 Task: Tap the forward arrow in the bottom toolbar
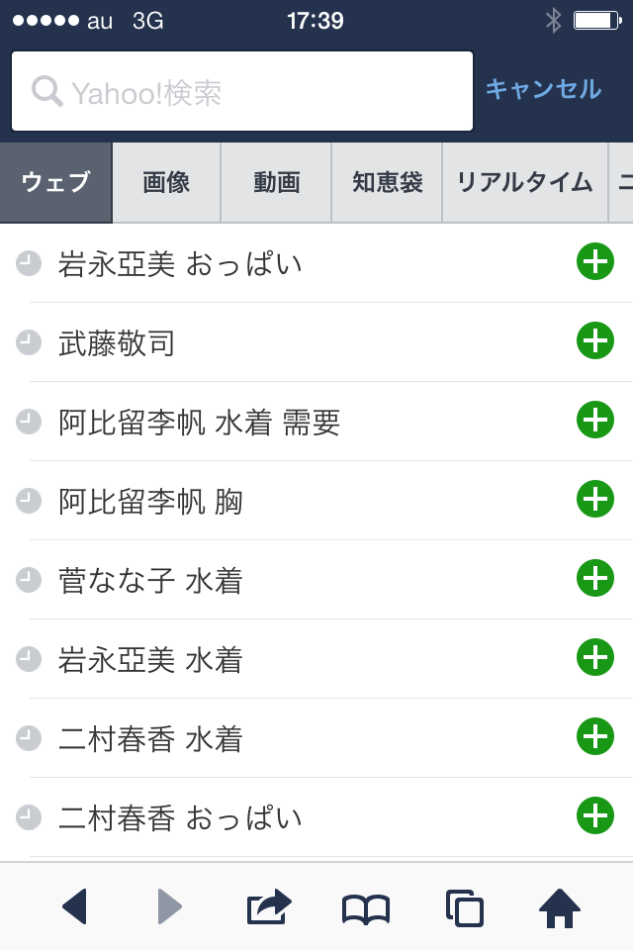(170, 906)
